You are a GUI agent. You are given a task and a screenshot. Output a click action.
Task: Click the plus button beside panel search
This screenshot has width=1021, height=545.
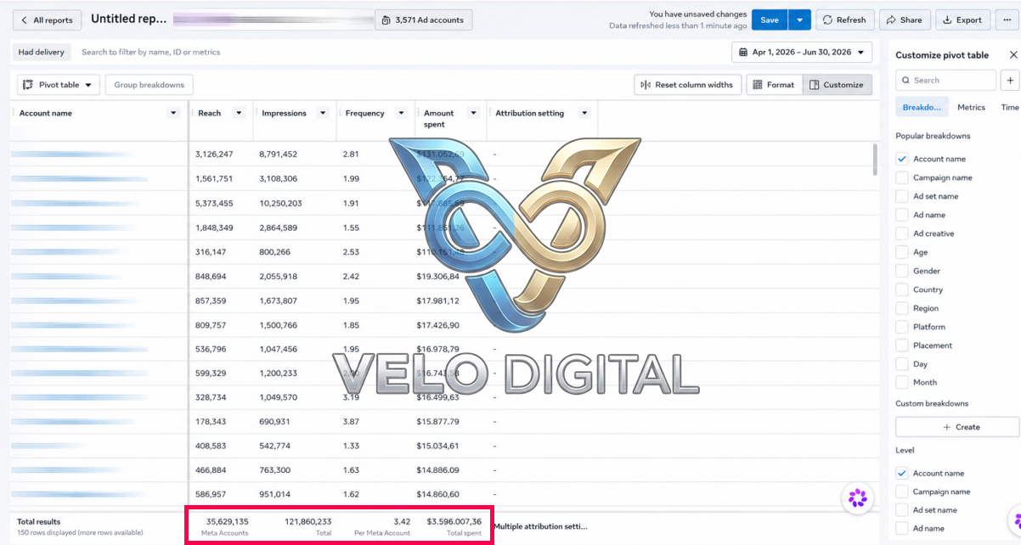tap(1010, 81)
